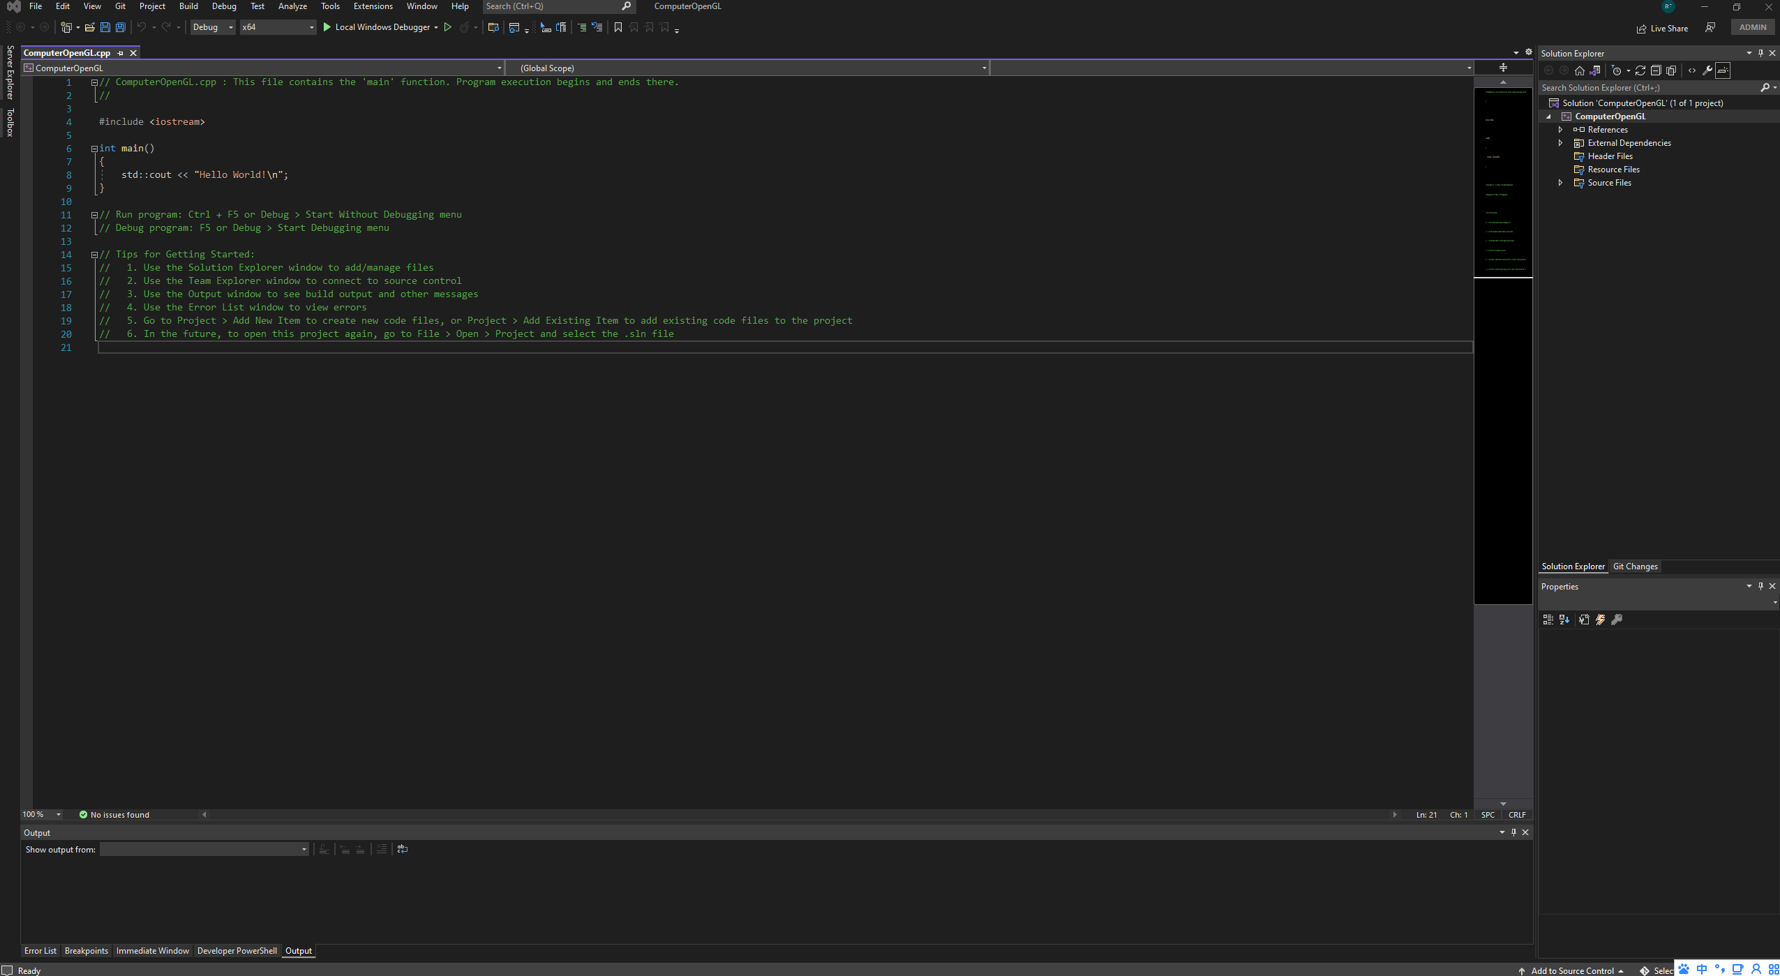Open the Debug menu
The height and width of the screenshot is (976, 1780).
point(224,6)
